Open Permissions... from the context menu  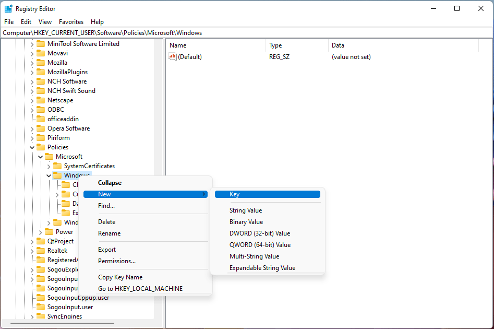(x=146, y=261)
